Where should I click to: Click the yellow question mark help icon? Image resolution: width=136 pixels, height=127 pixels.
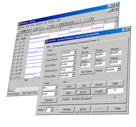coord(92,19)
